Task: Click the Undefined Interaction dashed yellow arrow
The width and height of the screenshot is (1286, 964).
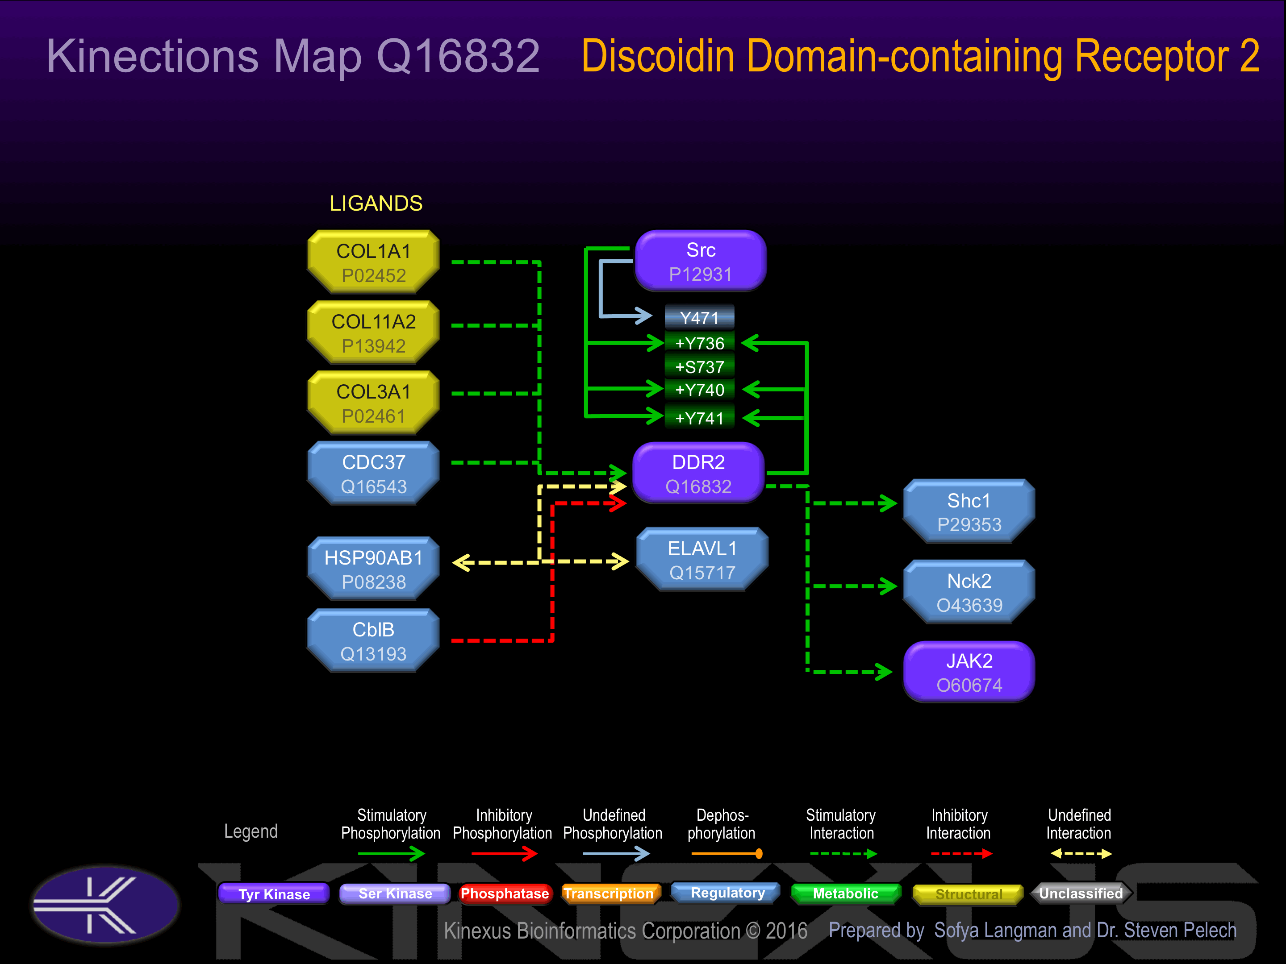Action: click(1081, 854)
